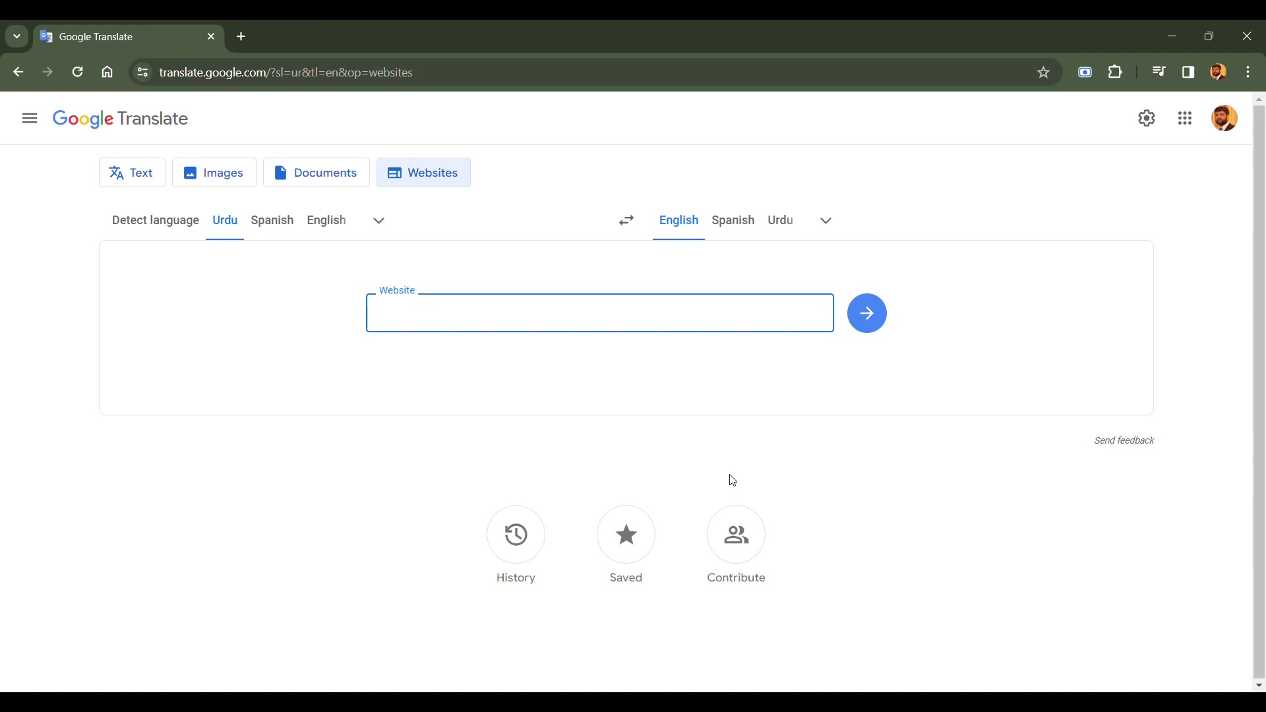Click the Send feedback link
Viewport: 1266px width, 712px height.
click(1124, 440)
